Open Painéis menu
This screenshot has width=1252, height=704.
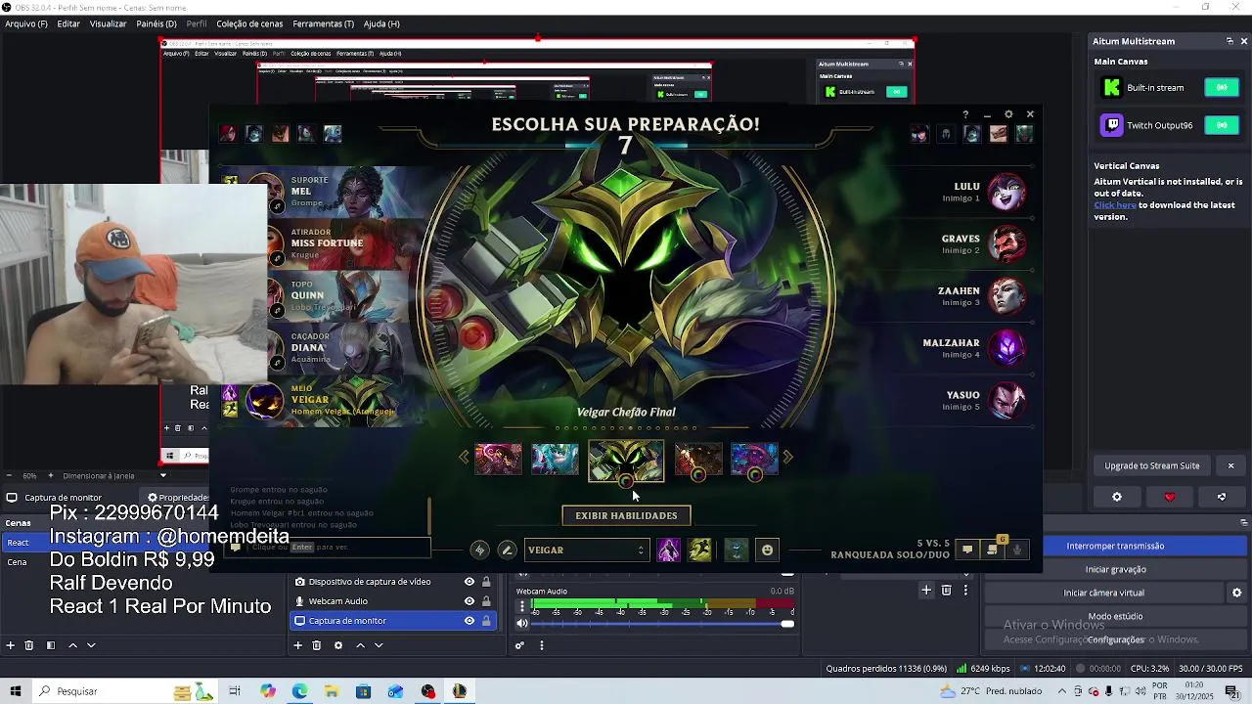(156, 23)
